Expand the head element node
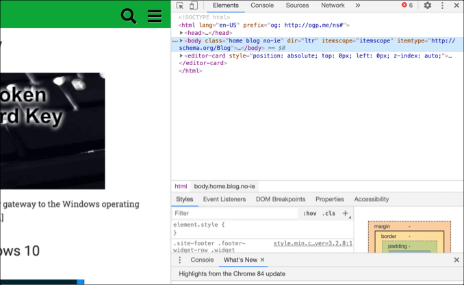 (181, 33)
